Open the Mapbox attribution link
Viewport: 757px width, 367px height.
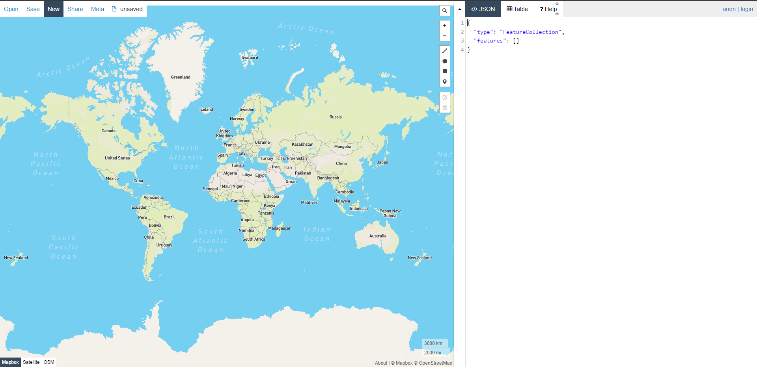402,363
